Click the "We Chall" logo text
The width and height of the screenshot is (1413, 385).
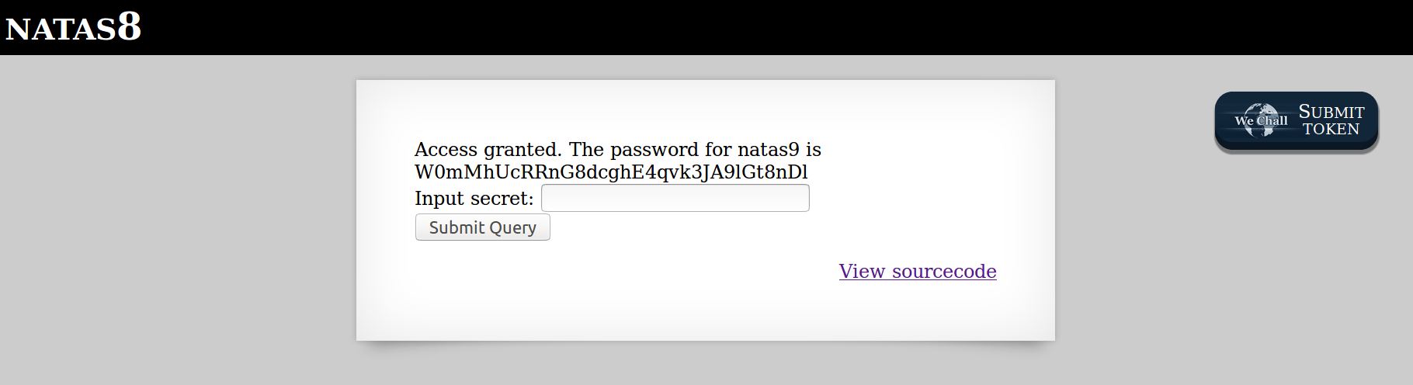1261,121
